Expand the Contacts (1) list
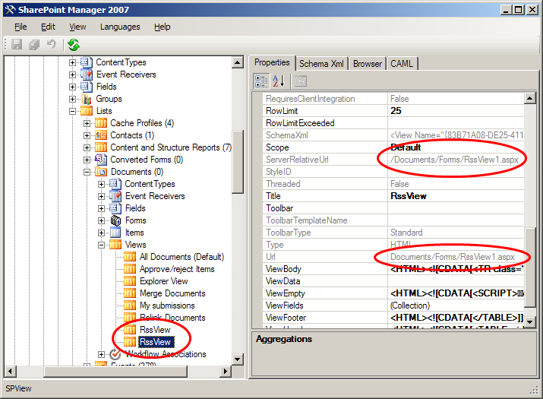The width and height of the screenshot is (543, 399). (x=87, y=135)
